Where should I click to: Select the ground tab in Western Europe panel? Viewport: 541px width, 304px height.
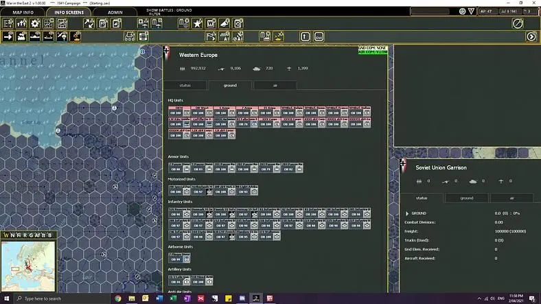(230, 85)
